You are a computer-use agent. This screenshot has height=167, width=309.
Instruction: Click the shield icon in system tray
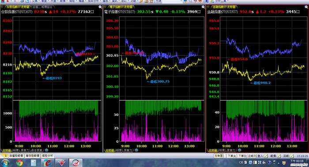284,163
